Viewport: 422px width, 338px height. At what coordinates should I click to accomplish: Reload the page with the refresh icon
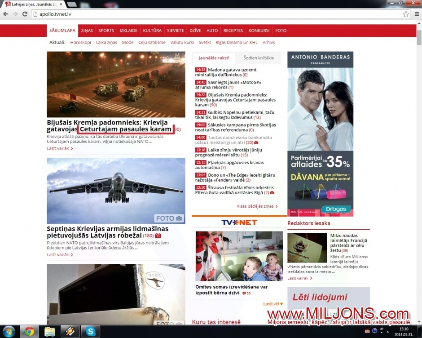25,14
